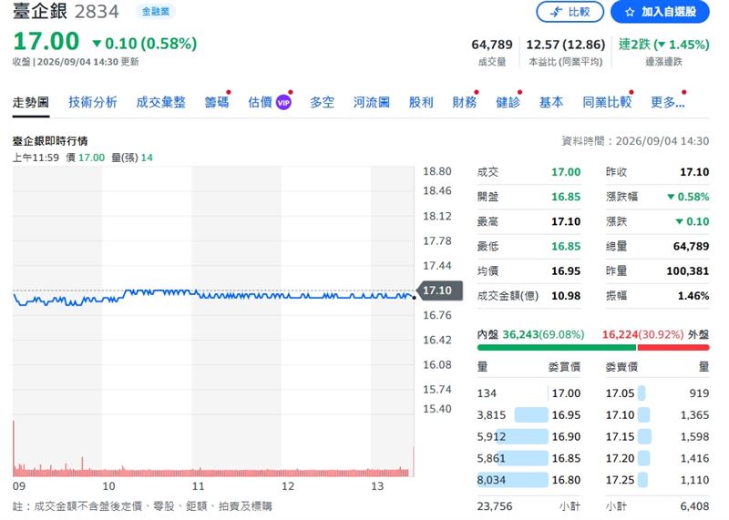
Task: Click ask volume 1,598
Action: [x=694, y=437]
